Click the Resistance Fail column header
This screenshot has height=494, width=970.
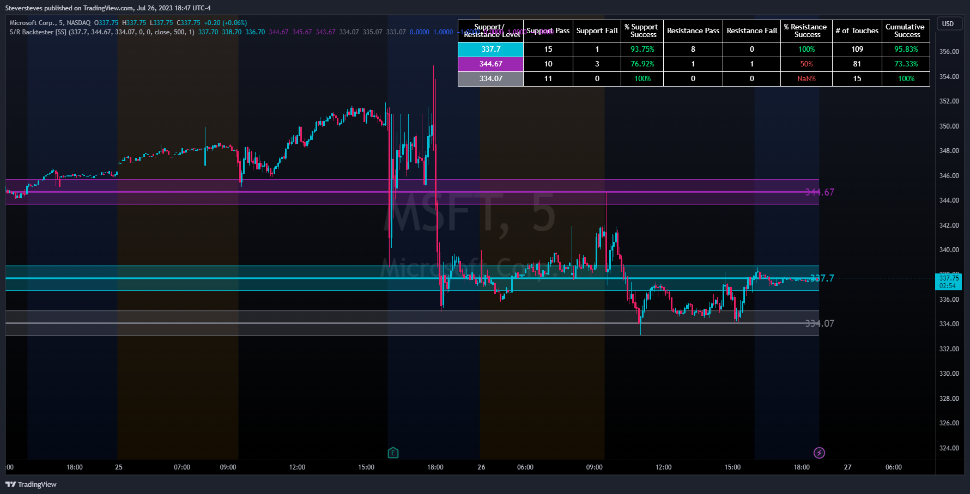tap(752, 31)
